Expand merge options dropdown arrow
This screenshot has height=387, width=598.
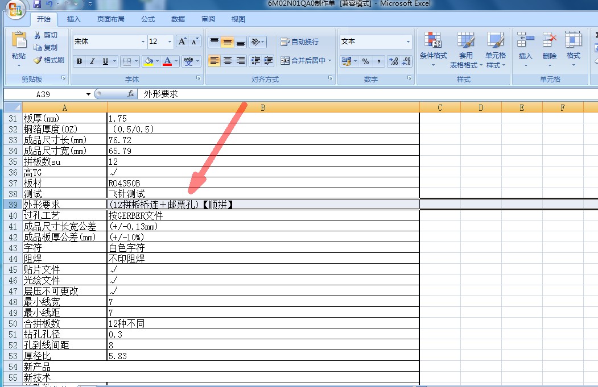coord(329,61)
